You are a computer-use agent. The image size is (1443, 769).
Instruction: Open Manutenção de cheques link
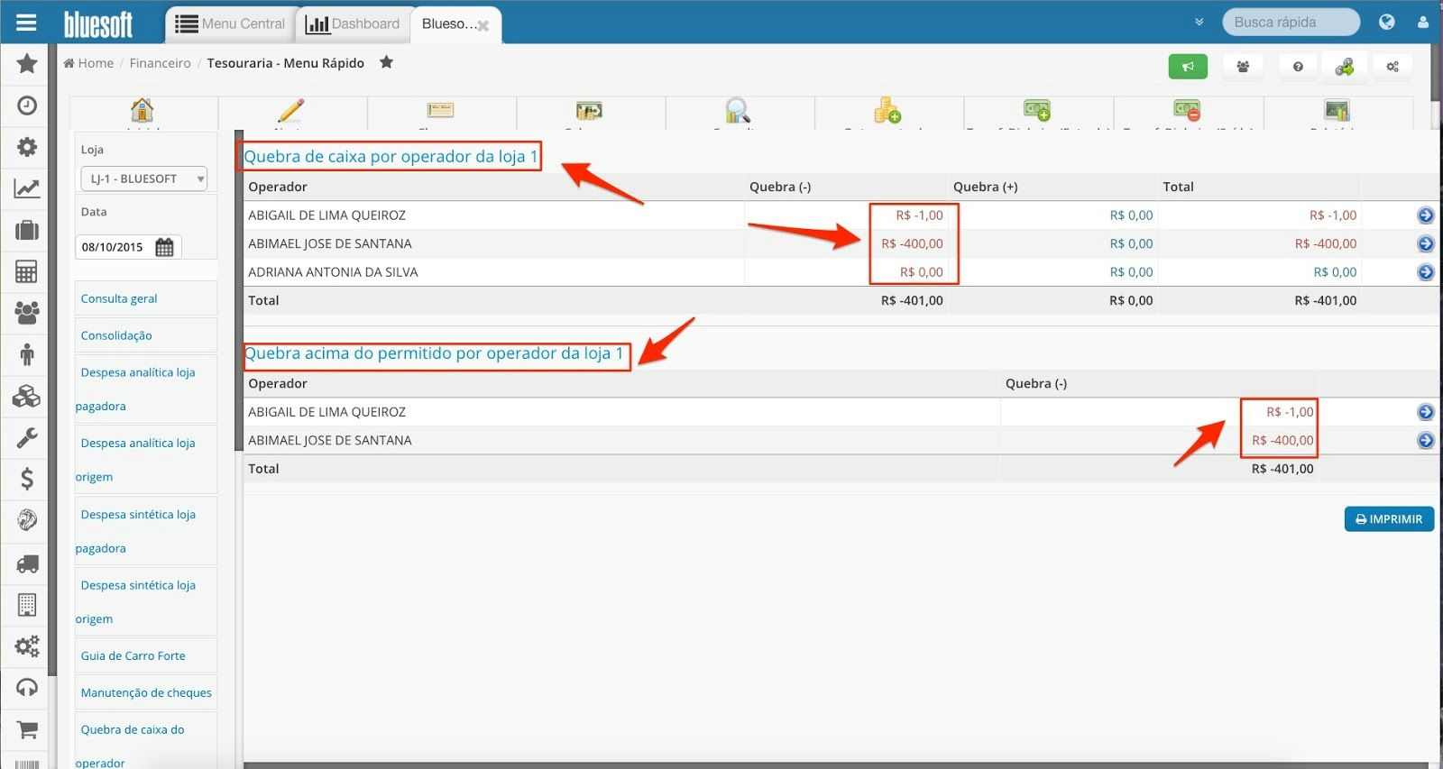click(146, 692)
